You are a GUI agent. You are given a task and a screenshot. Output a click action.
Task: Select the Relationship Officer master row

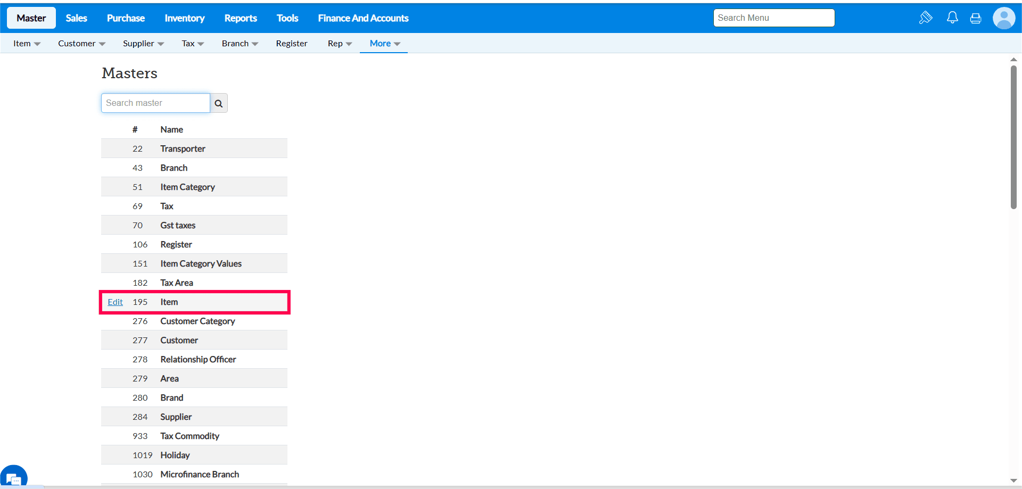click(x=194, y=359)
